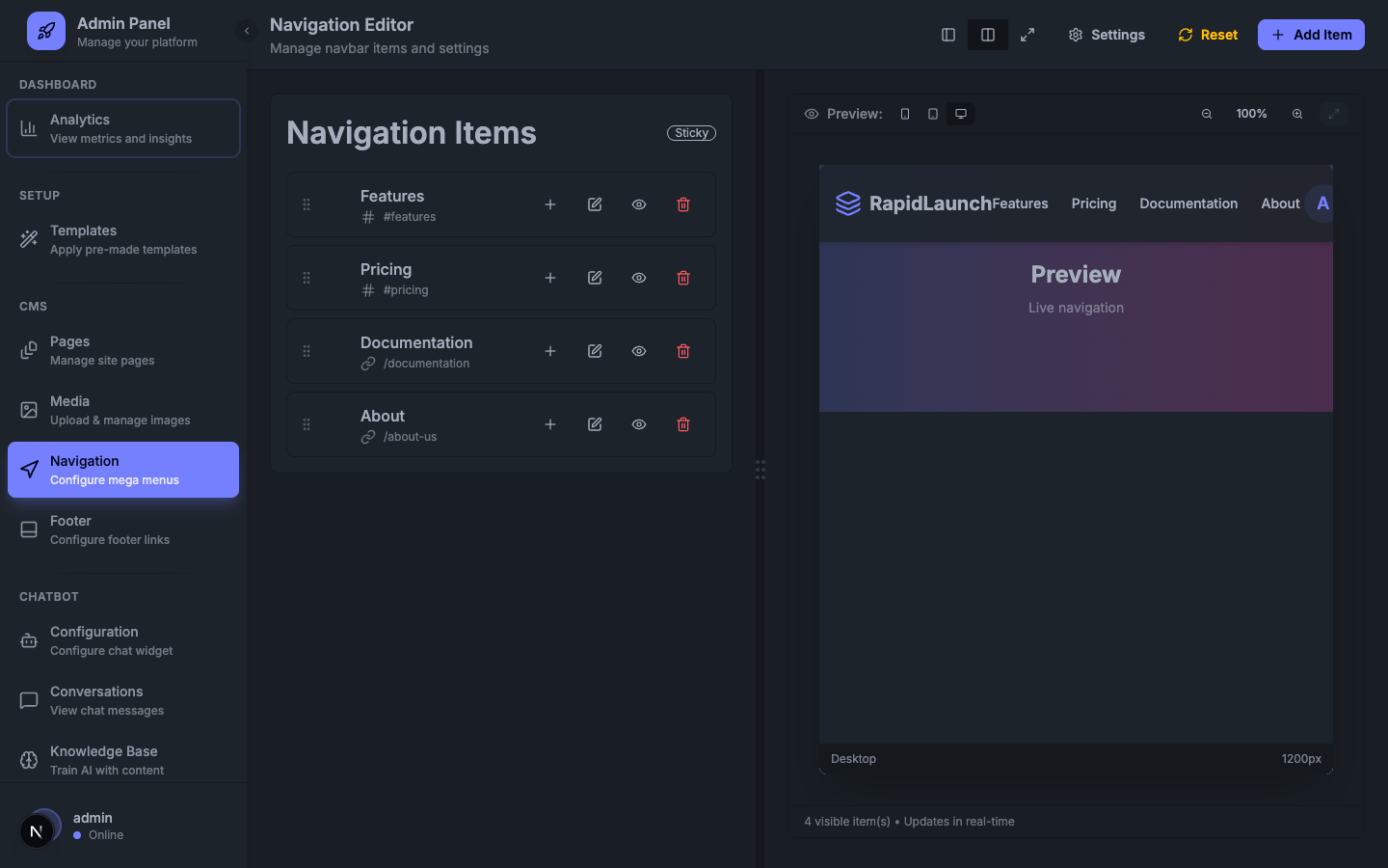Click the '#features' anchor text
Image resolution: width=1388 pixels, height=868 pixels.
click(x=410, y=217)
